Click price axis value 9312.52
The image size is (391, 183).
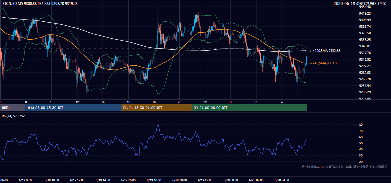(365, 59)
